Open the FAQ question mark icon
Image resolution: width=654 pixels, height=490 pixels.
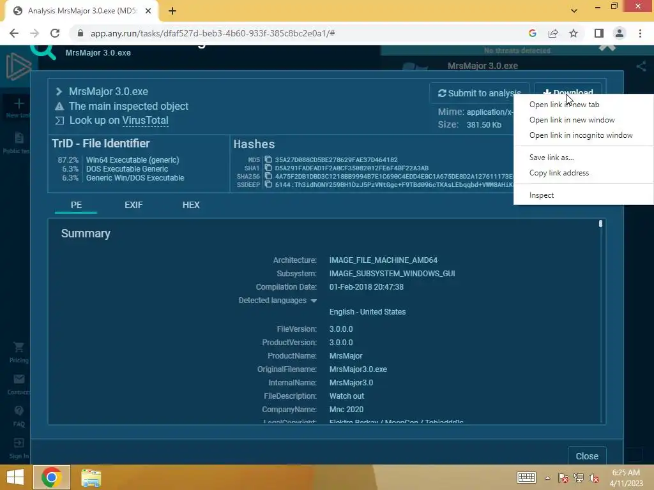19,411
